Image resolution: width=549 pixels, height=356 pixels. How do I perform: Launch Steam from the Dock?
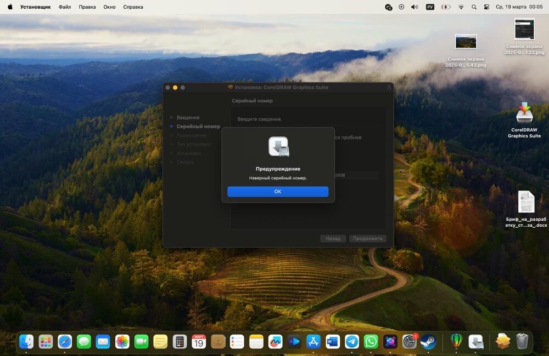coord(428,342)
